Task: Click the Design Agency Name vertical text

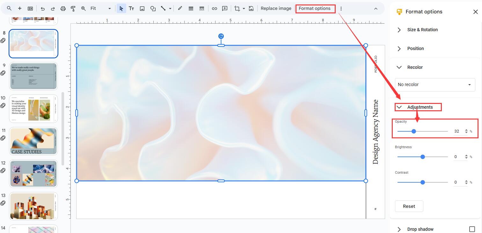Action: [376, 132]
